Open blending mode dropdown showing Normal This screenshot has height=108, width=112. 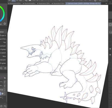pyautogui.click(x=3, y=90)
